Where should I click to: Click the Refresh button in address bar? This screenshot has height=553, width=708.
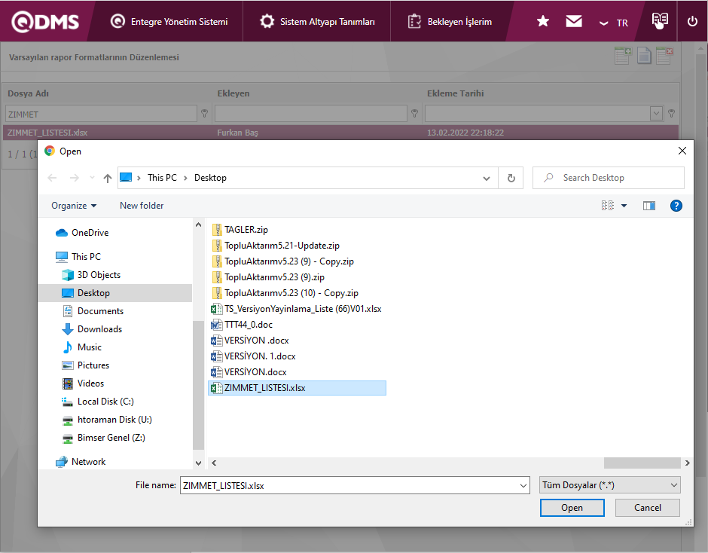click(511, 178)
